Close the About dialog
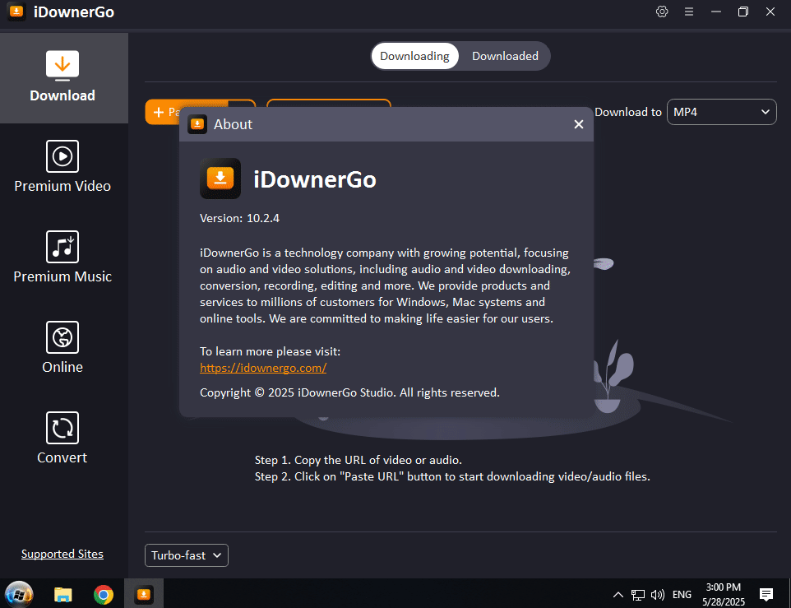 coord(579,124)
